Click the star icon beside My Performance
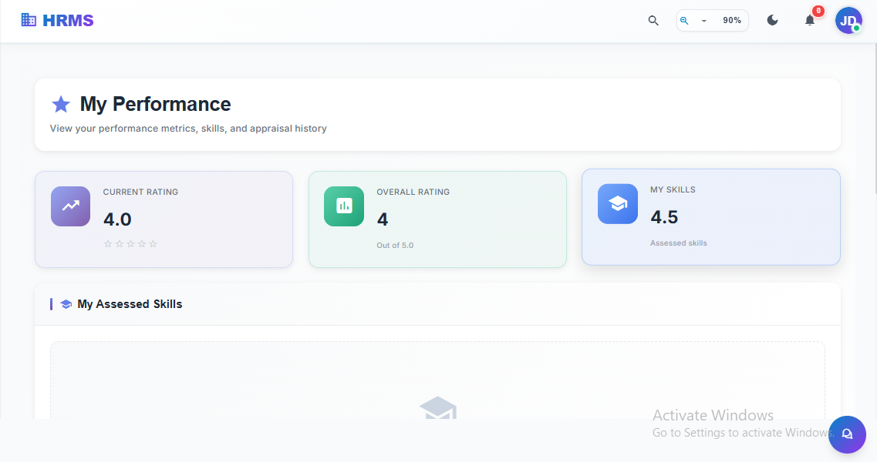This screenshot has height=462, width=877. 61,104
